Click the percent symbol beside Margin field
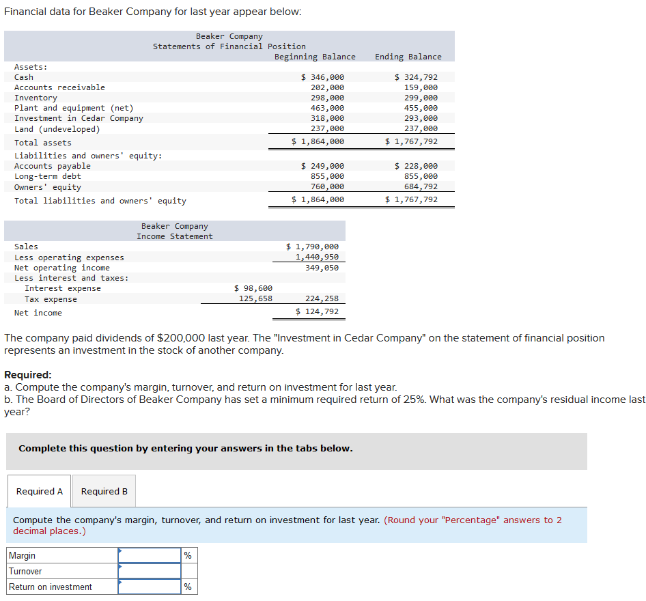The width and height of the screenshot is (646, 601). tap(188, 555)
